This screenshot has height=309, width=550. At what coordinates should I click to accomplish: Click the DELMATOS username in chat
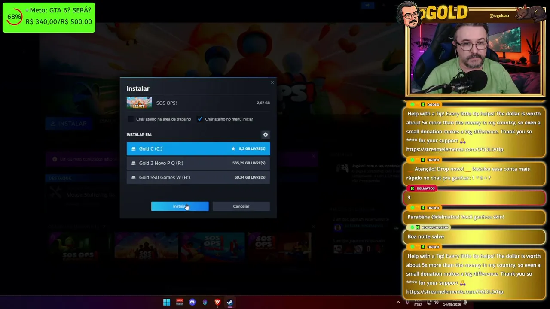[426, 188]
